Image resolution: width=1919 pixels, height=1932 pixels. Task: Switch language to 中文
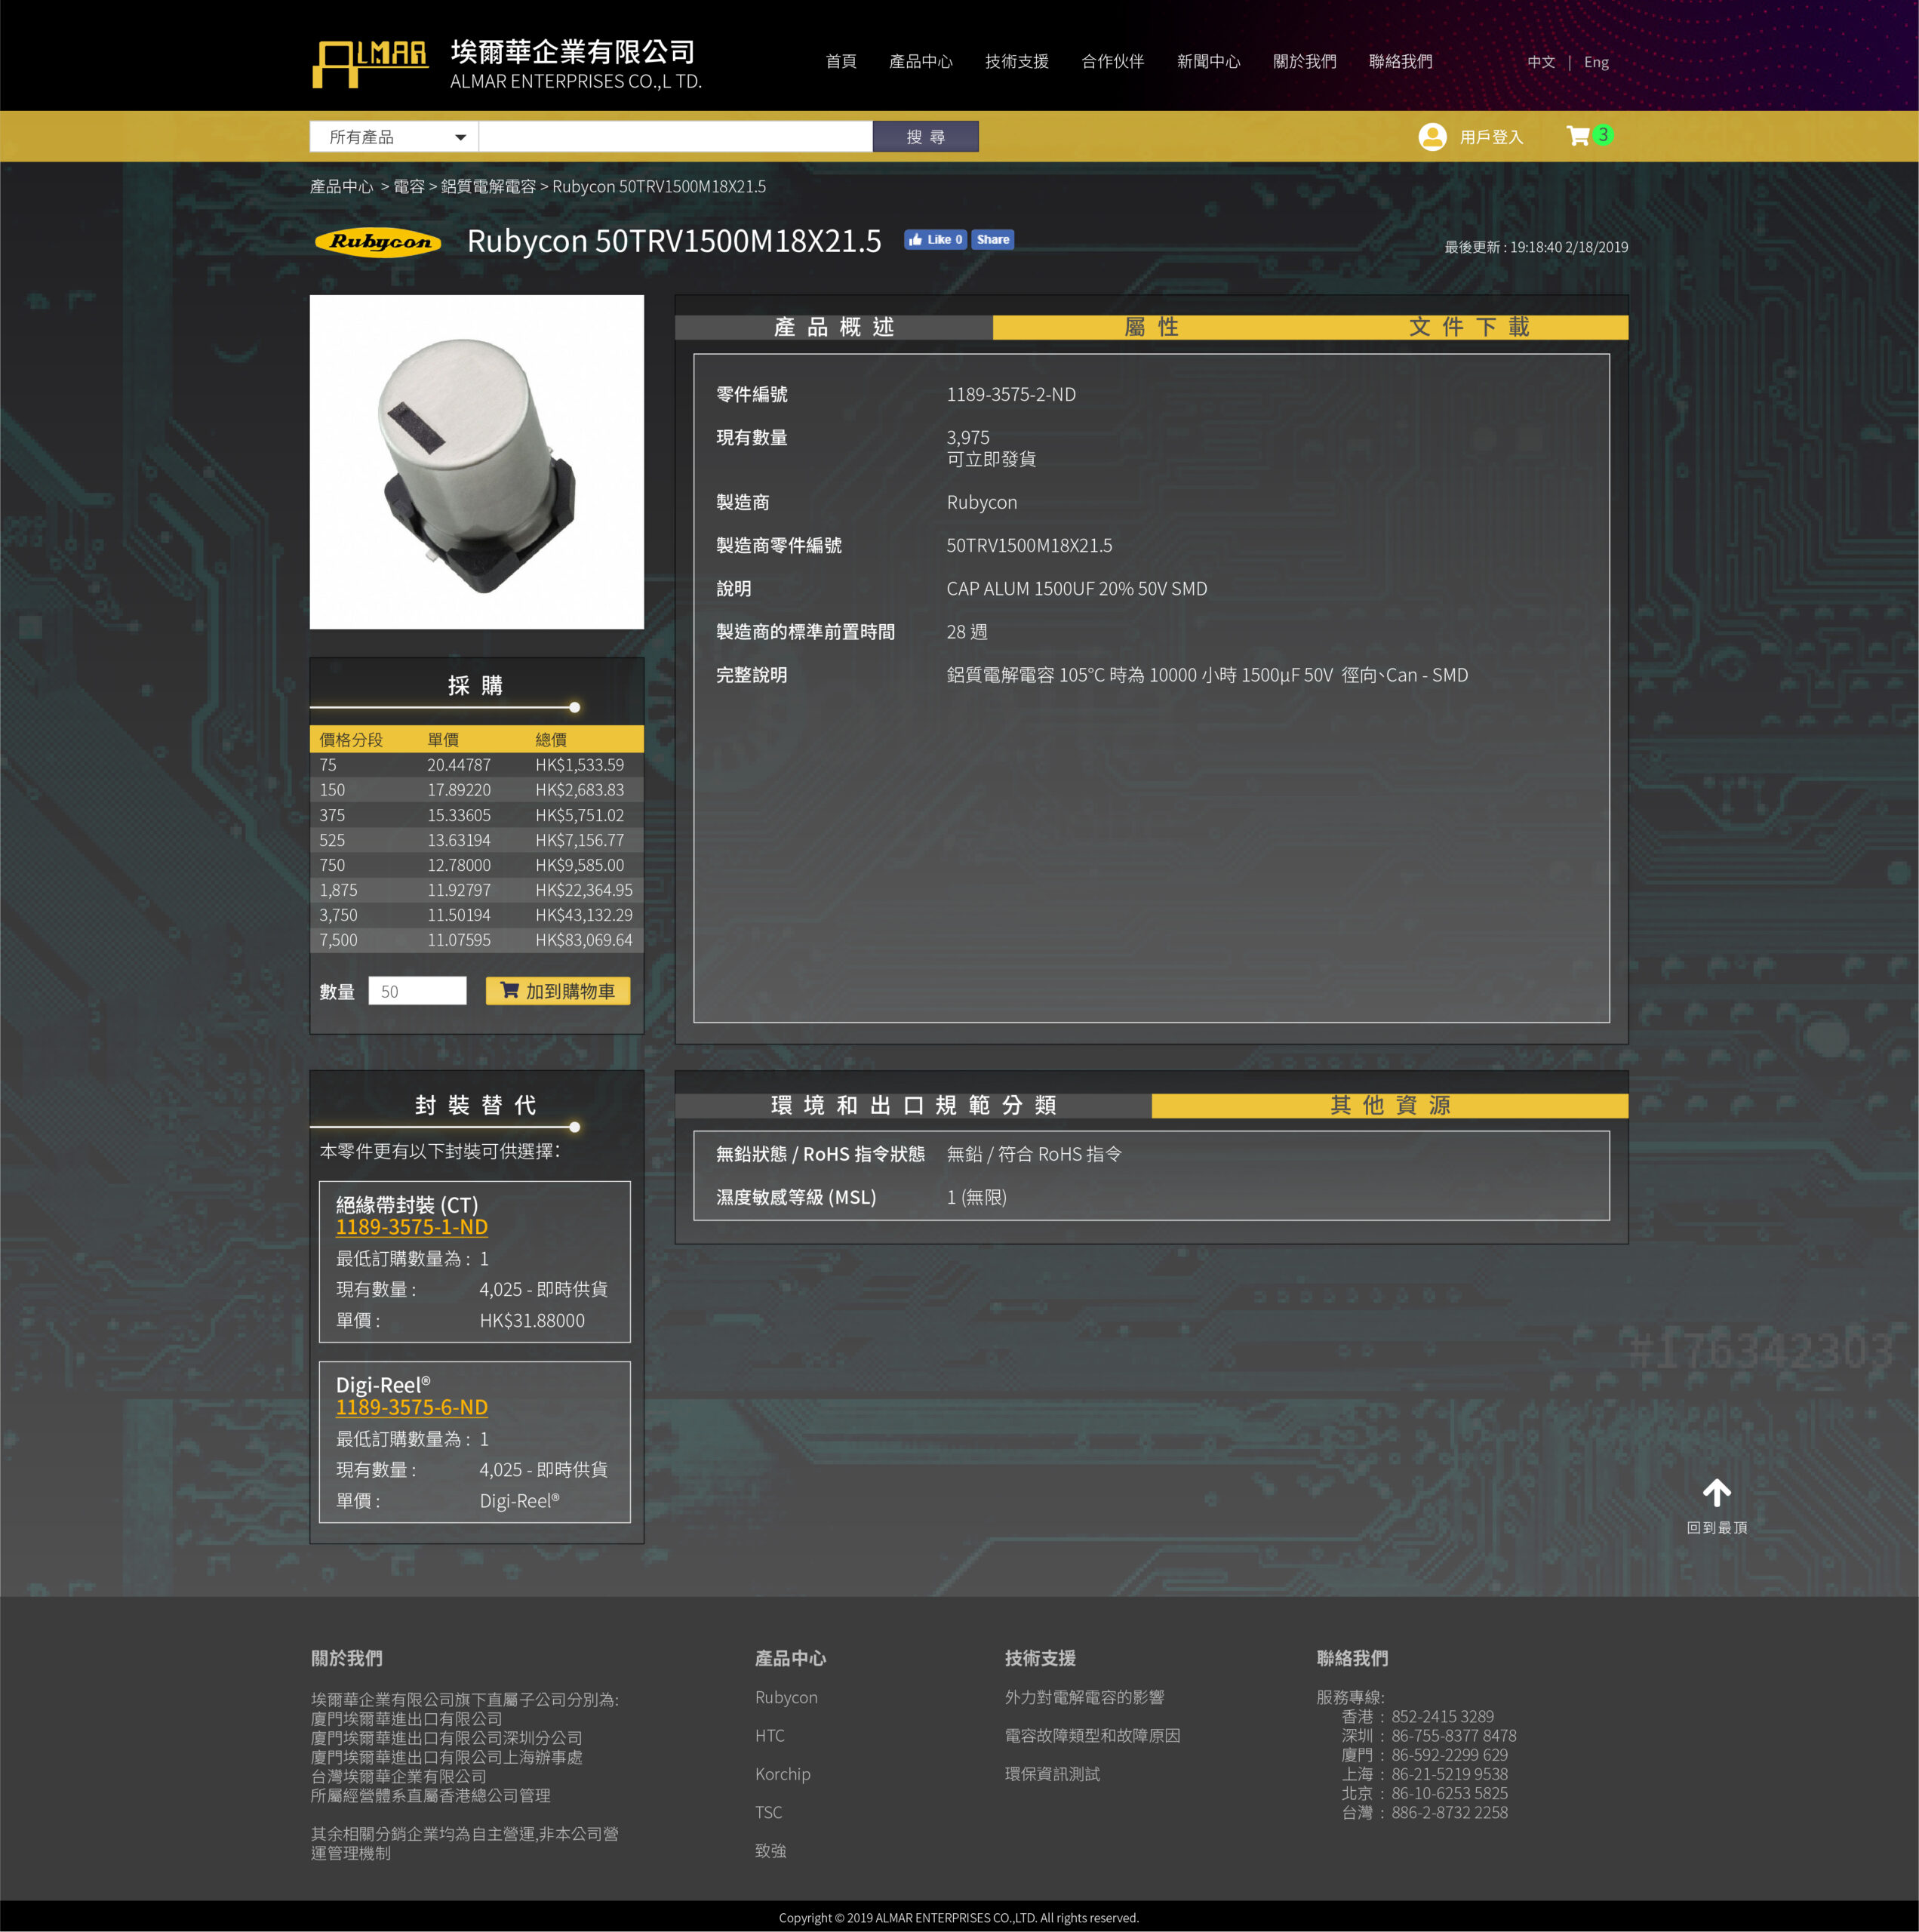(x=1541, y=62)
